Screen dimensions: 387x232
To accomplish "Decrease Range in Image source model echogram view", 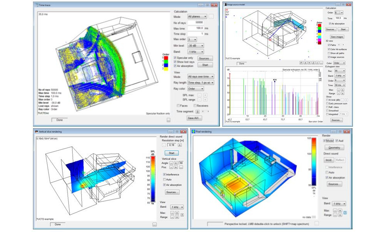I will [338, 94].
